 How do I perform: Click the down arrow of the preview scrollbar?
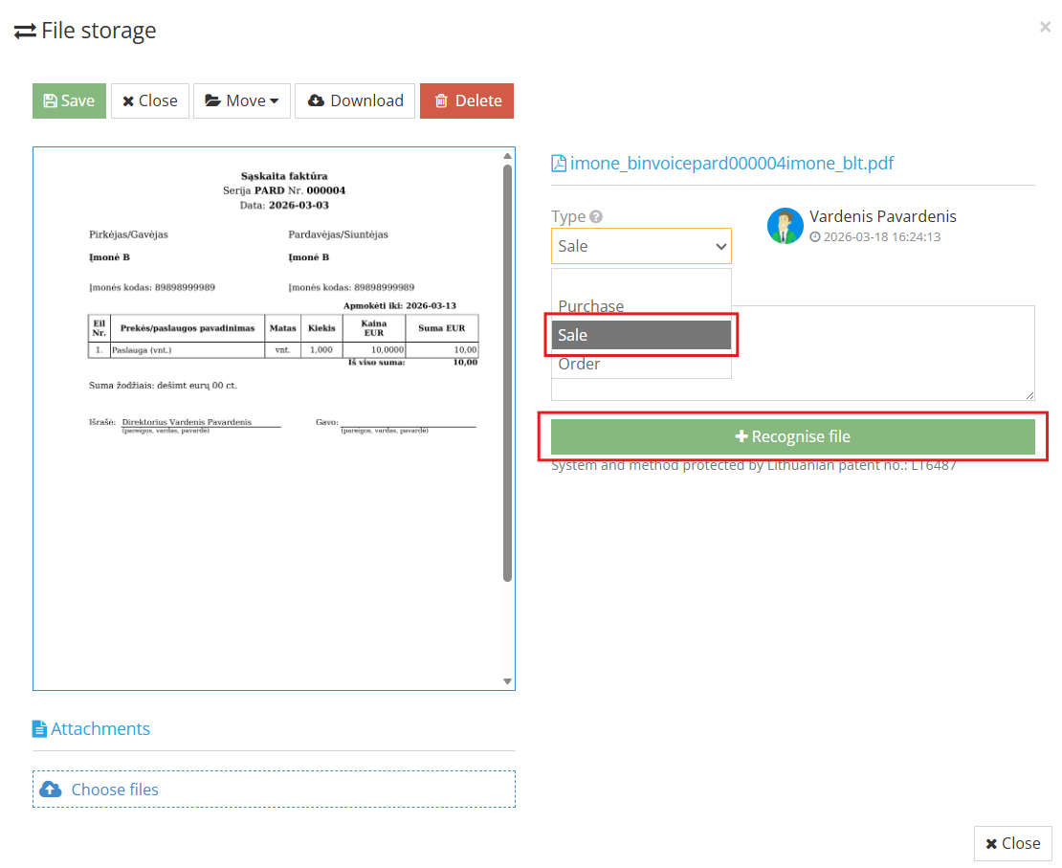pos(506,681)
